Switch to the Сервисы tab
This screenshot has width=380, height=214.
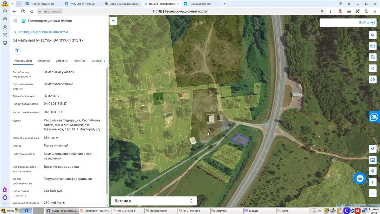tap(44, 61)
